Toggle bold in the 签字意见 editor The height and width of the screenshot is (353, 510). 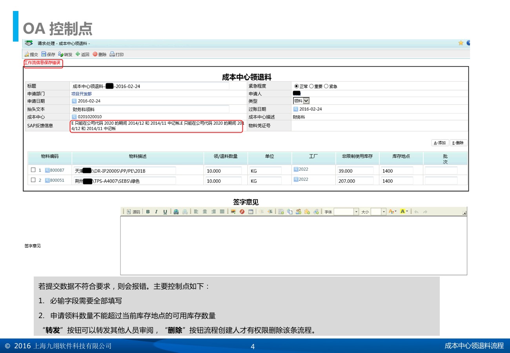tap(148, 212)
